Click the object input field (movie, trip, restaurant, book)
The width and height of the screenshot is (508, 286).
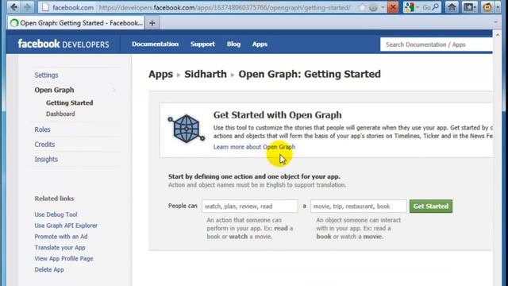coord(358,207)
